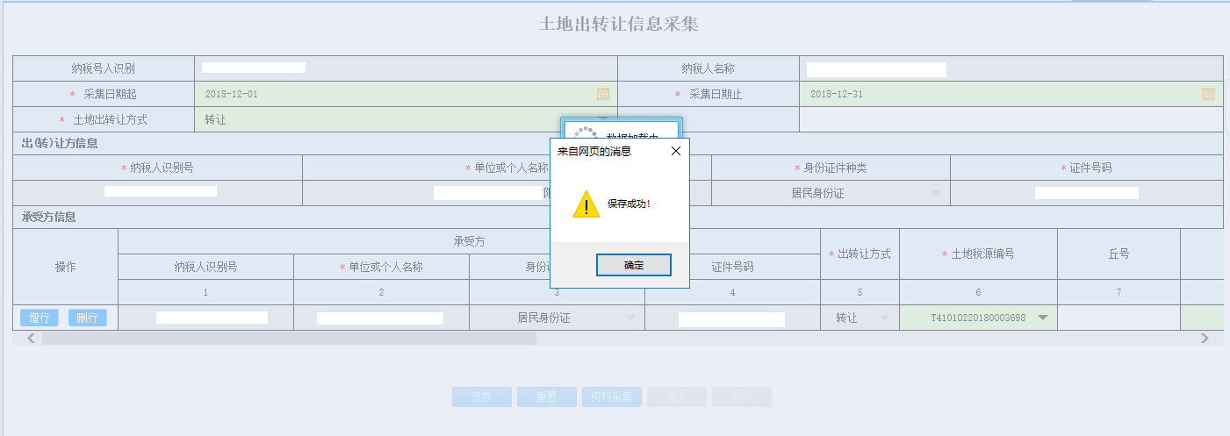Click the 操作 column header
Image resolution: width=1230 pixels, height=436 pixels.
[66, 267]
